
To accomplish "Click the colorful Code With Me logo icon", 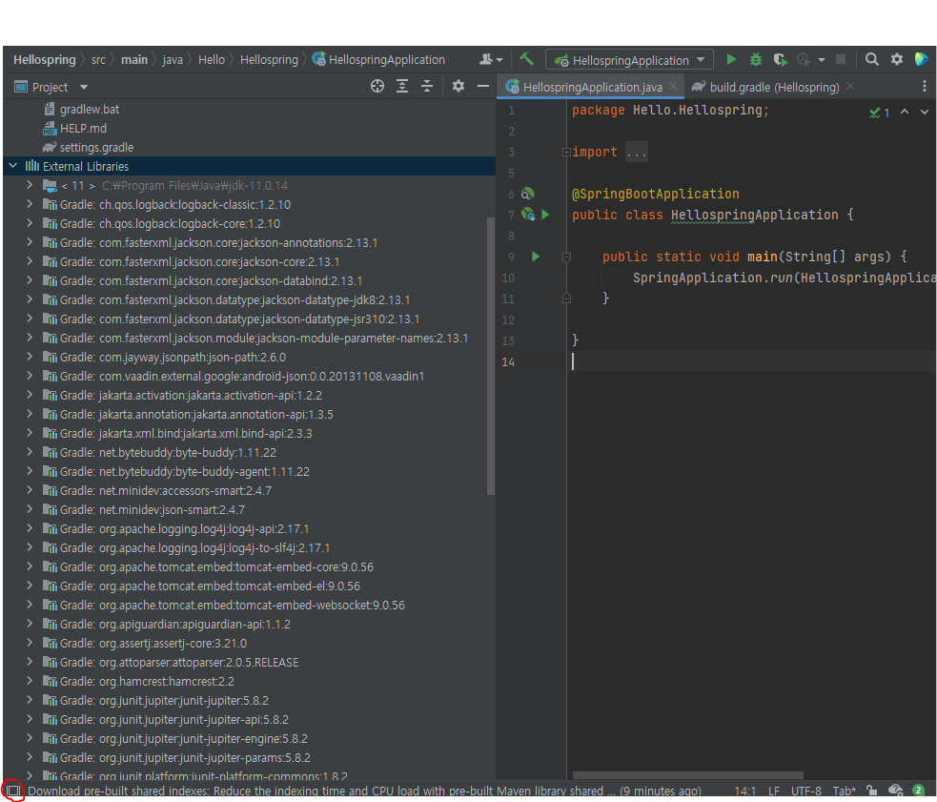I will [x=921, y=59].
